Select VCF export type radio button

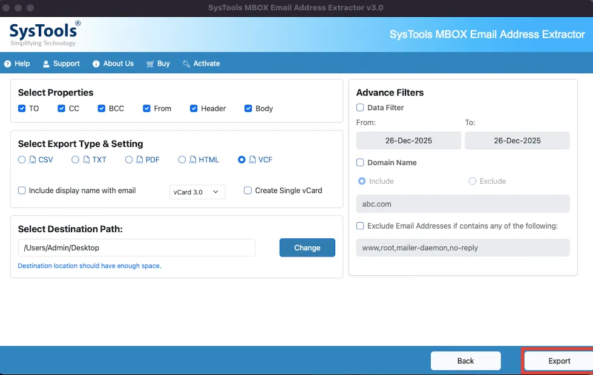coord(241,160)
